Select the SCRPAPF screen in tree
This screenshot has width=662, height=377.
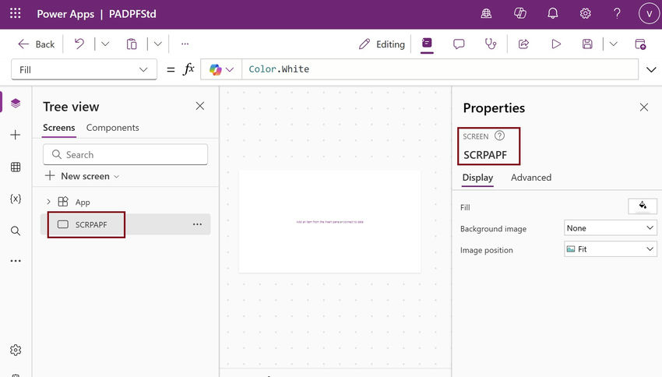pos(125,224)
